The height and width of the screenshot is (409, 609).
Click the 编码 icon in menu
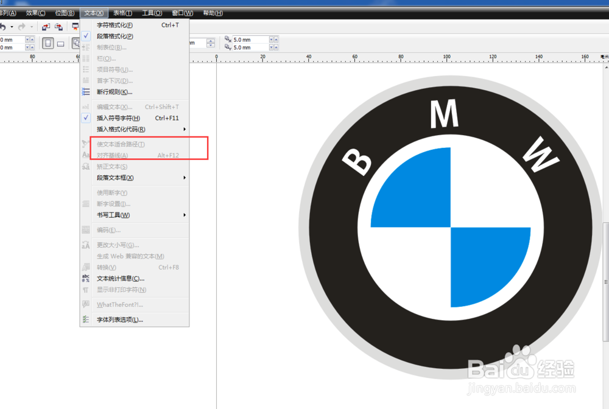click(x=86, y=229)
